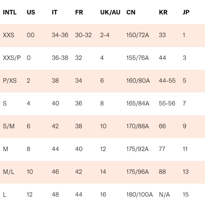Select the 150/72A CN size cell

pyautogui.click(x=137, y=35)
